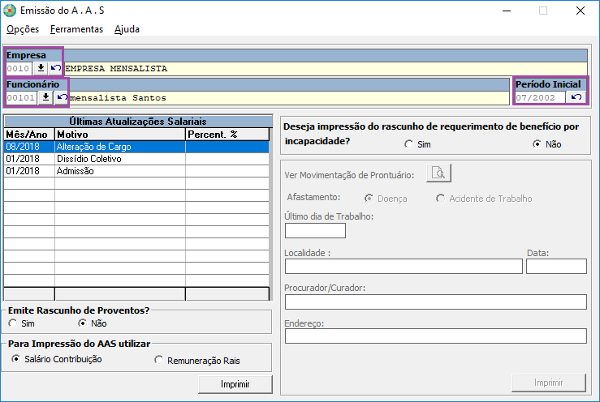The image size is (600, 402).
Task: Click the mensalista Santos employee name
Action: (118, 98)
